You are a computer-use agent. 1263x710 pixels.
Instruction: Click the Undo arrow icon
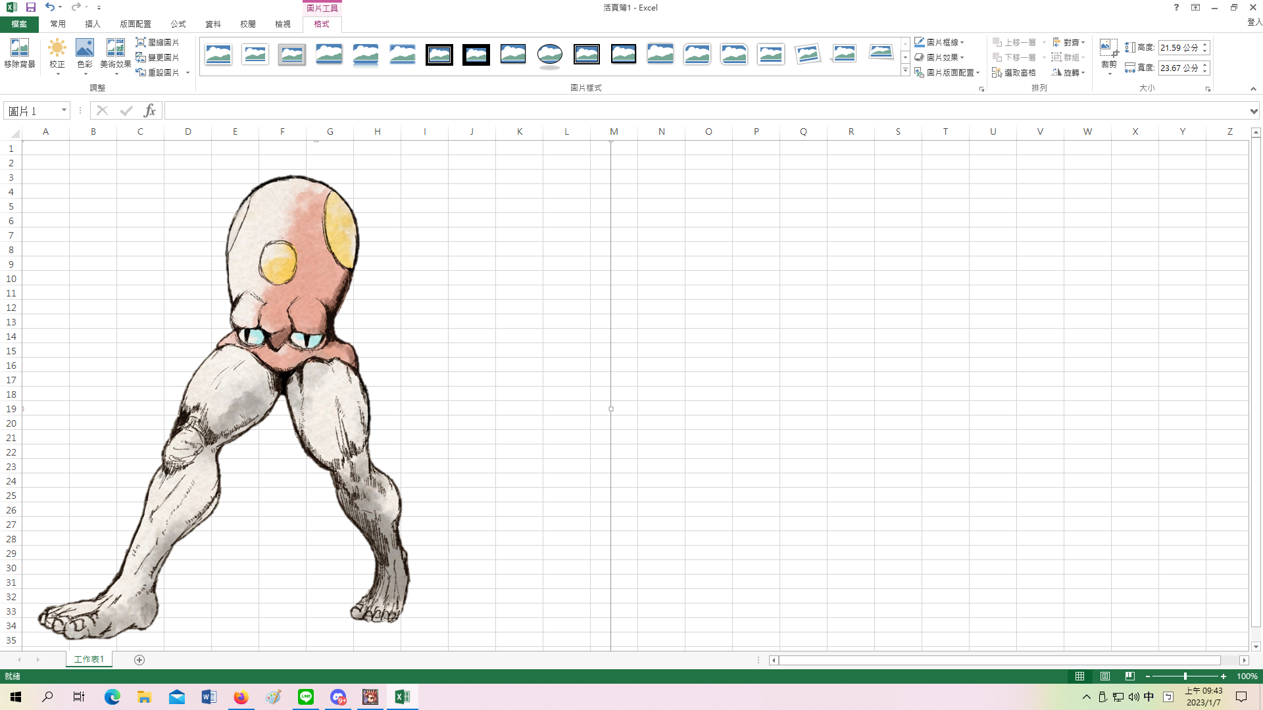pos(49,7)
